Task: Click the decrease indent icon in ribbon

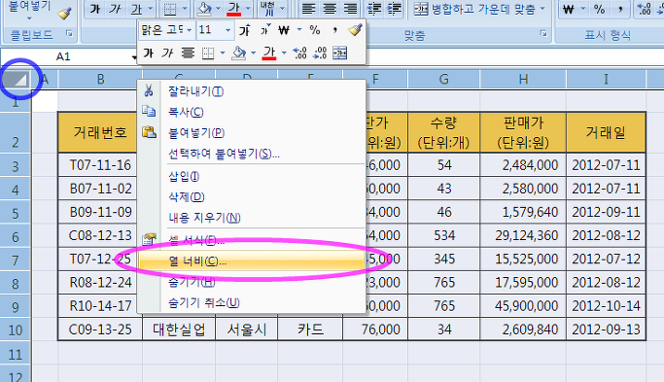Action: pos(374,9)
